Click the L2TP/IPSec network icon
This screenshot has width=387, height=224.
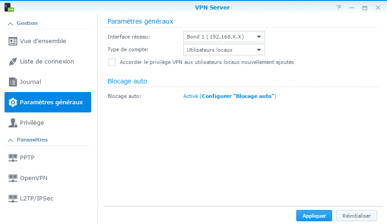13,198
